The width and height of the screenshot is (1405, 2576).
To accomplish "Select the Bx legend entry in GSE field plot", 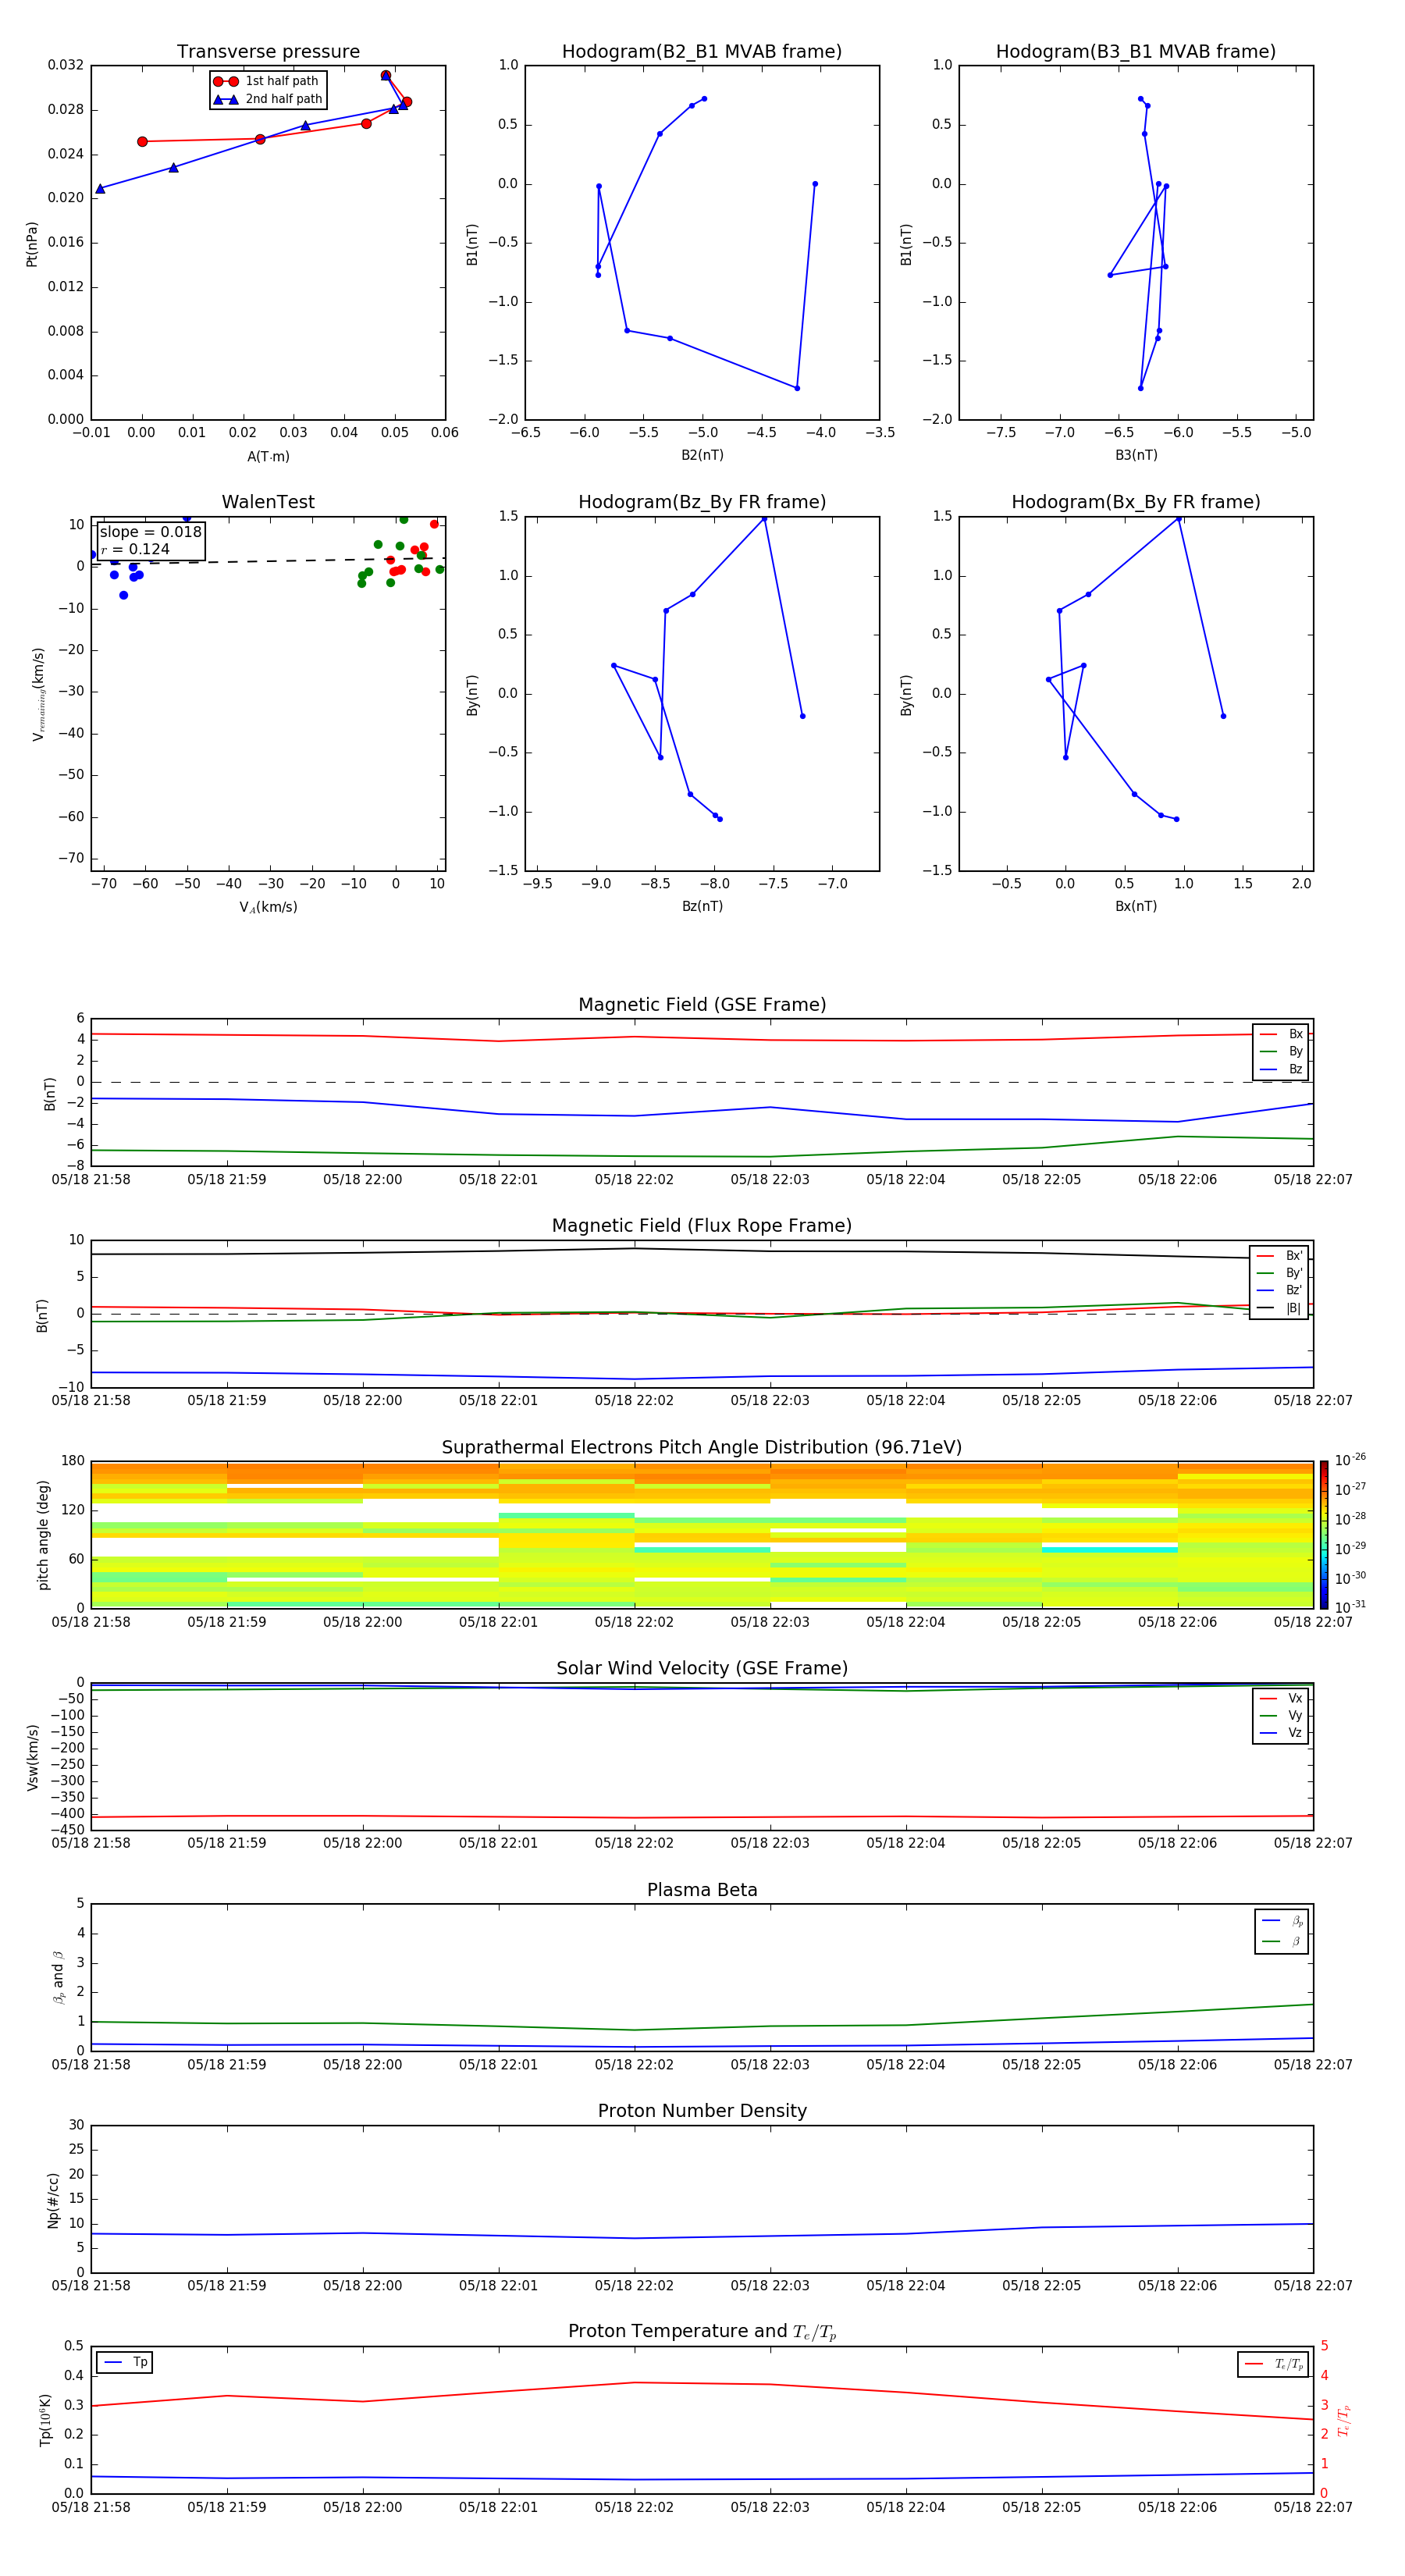I will pyautogui.click(x=1281, y=1034).
